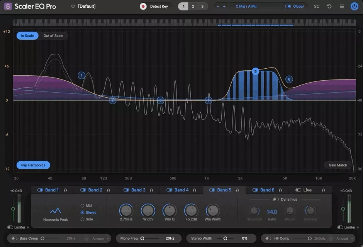Image resolution: width=363 pixels, height=247 pixels.
Task: Toggle Band 1 on/off switch
Action: 40,190
